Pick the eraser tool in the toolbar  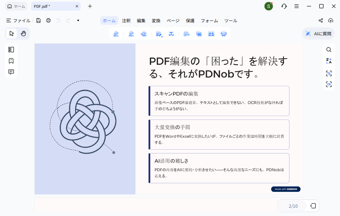144,33
